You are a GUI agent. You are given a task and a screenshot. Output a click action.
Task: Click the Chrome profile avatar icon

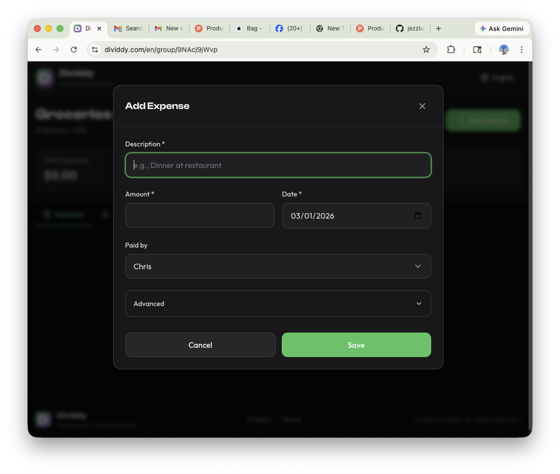503,50
